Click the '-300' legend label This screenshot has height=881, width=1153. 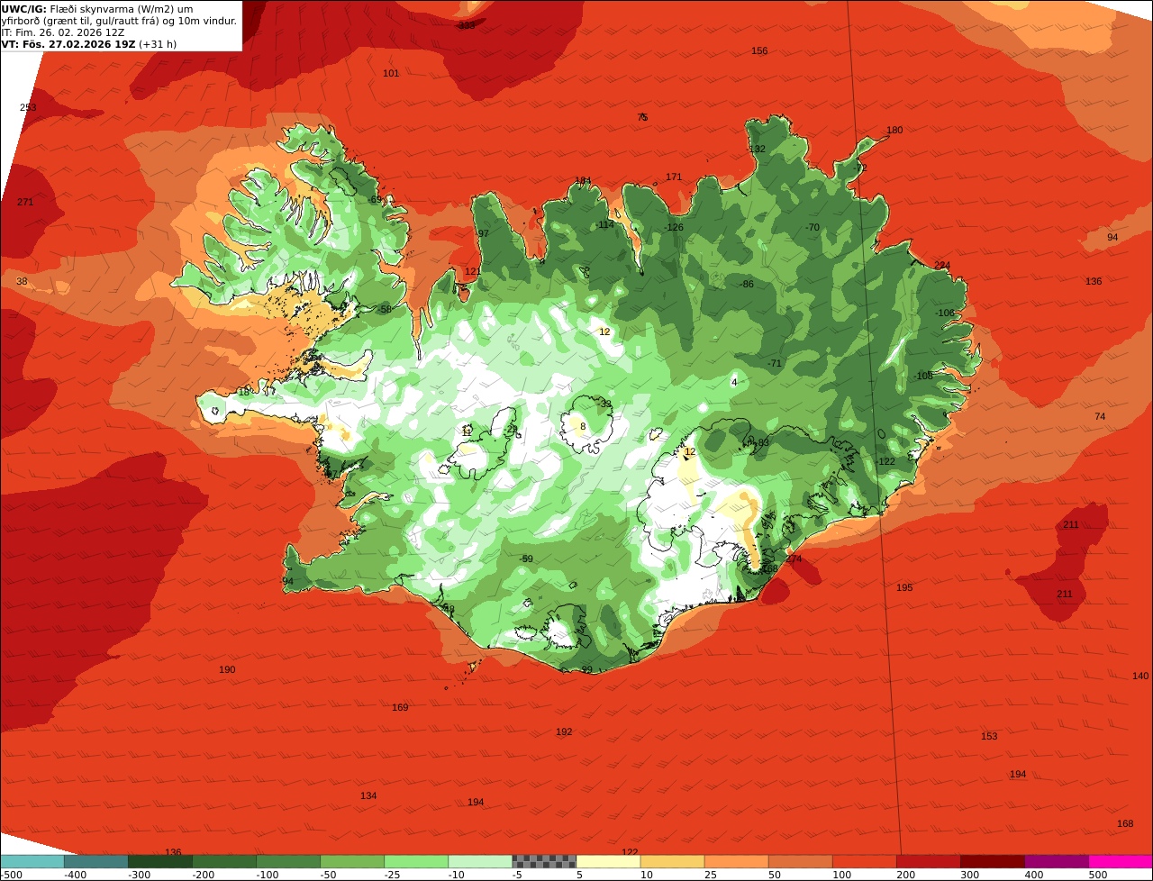click(x=139, y=875)
